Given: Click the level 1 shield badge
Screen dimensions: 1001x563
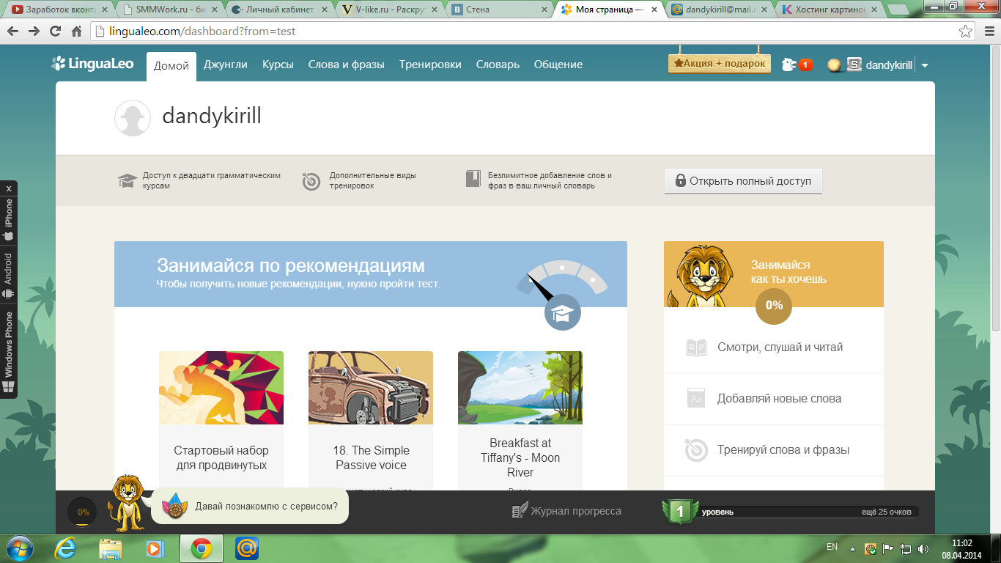Looking at the screenshot, I should pos(680,512).
